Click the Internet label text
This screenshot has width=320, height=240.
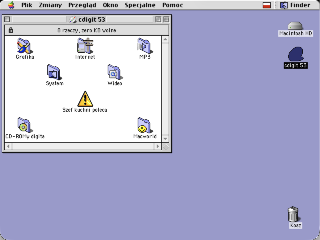tap(85, 57)
